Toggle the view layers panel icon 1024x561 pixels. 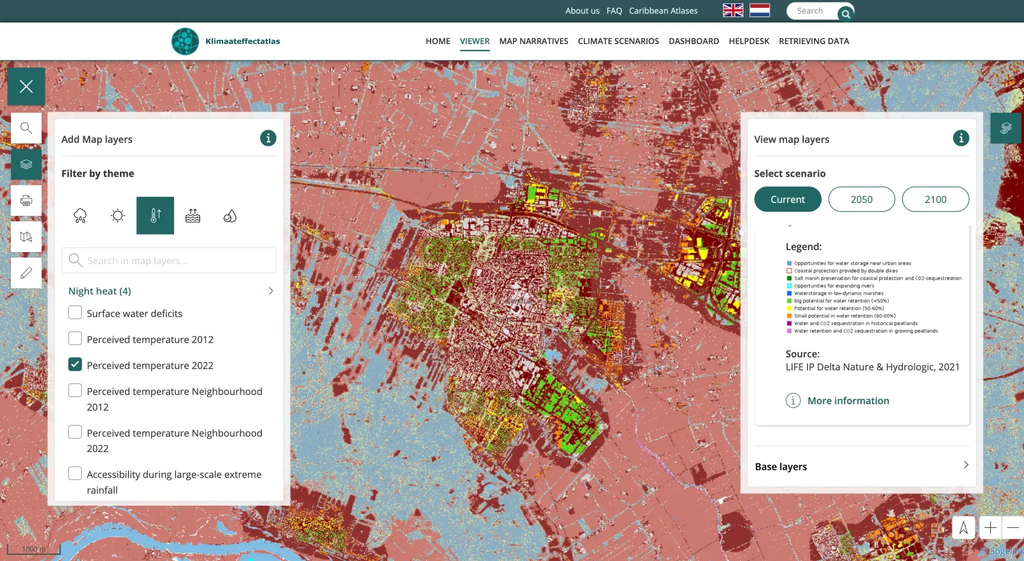(x=1006, y=128)
